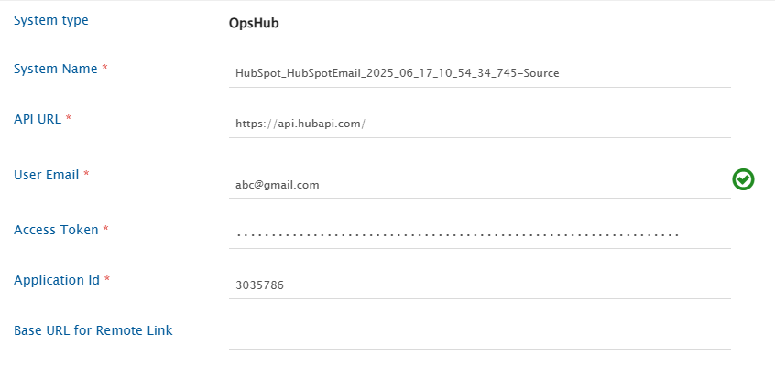Click the API URL label
Screen dimensions: 775x377
click(38, 119)
